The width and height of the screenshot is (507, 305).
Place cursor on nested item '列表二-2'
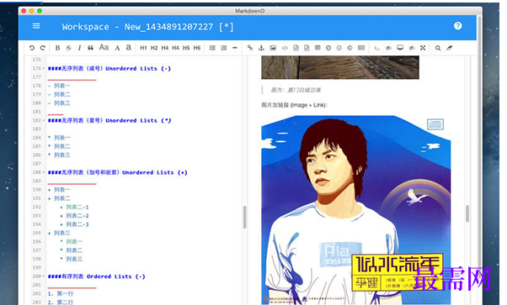(x=77, y=216)
